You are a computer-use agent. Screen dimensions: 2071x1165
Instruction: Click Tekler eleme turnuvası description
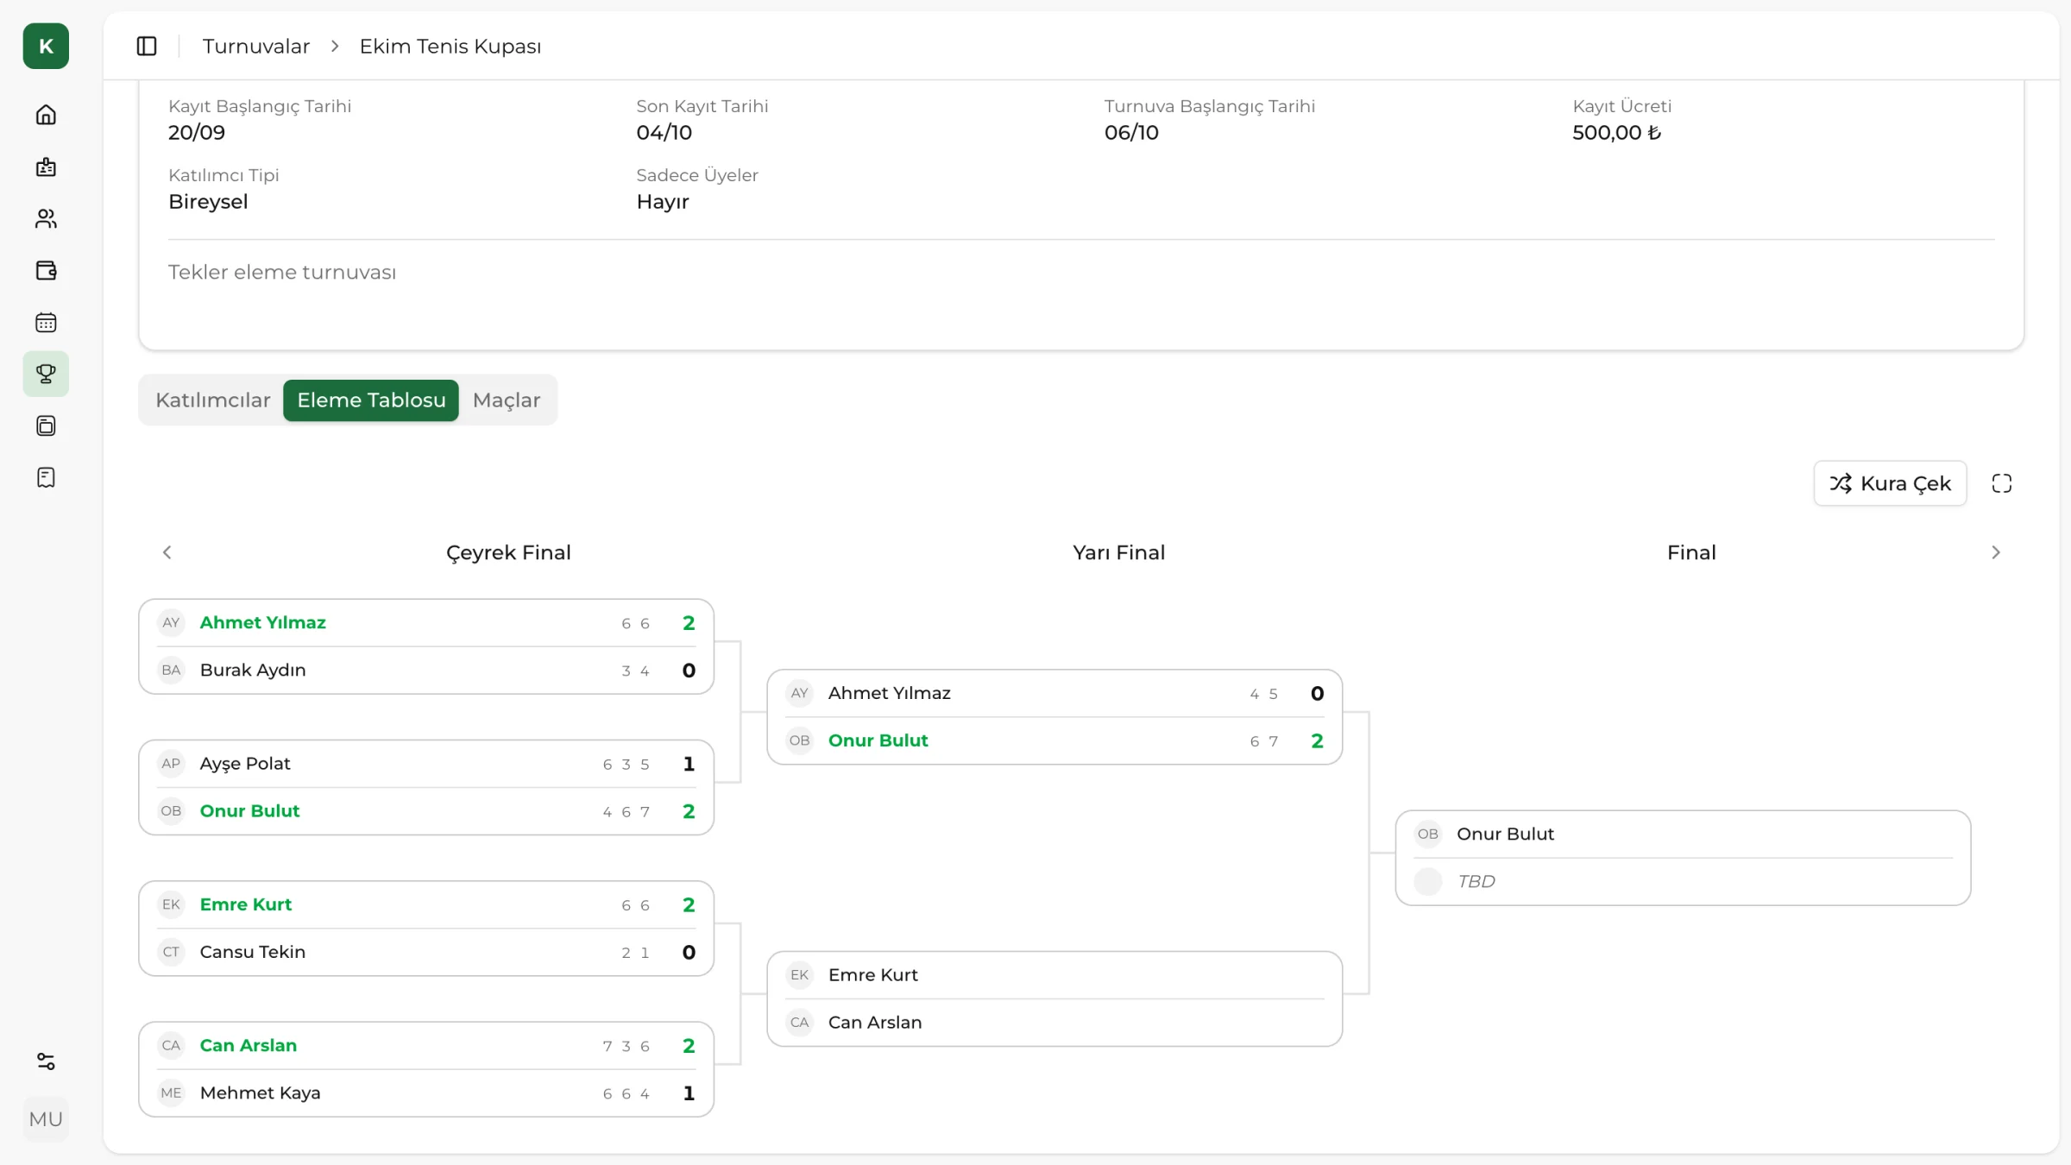pos(282,272)
